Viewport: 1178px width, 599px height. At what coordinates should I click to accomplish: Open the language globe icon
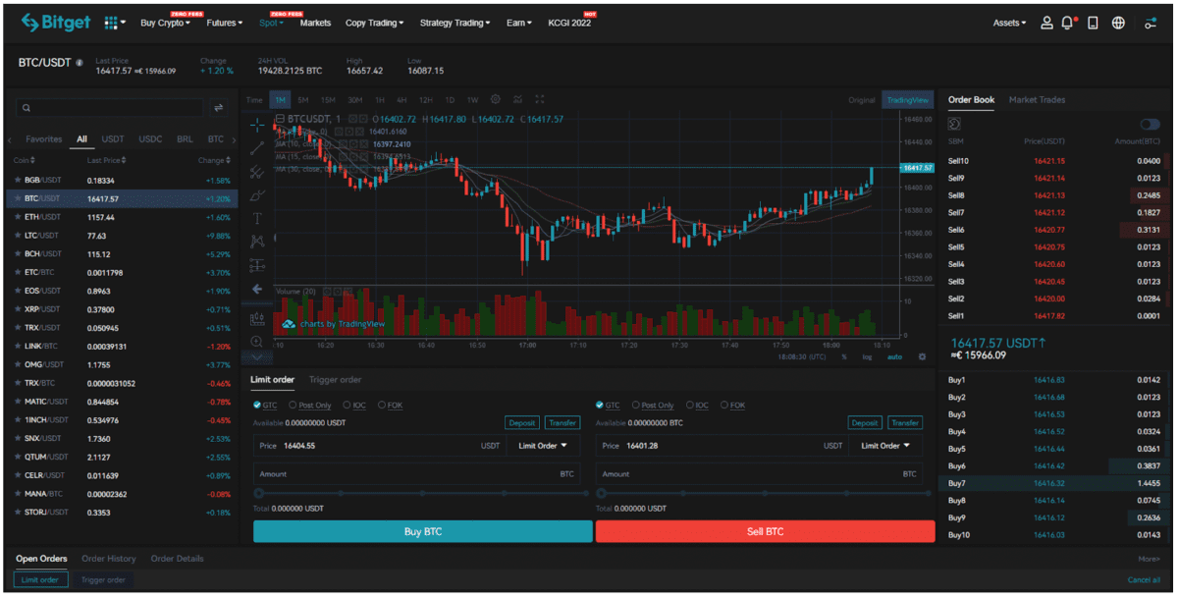pyautogui.click(x=1118, y=23)
